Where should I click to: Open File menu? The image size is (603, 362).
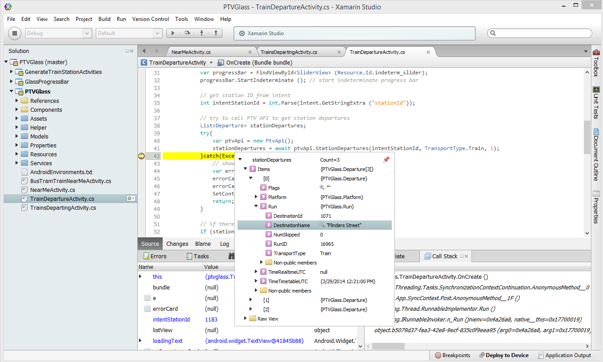(11, 19)
